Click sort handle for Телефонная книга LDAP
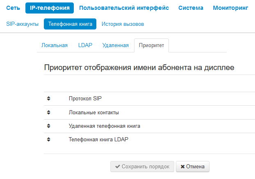The height and width of the screenshot is (179, 255). coord(48,140)
